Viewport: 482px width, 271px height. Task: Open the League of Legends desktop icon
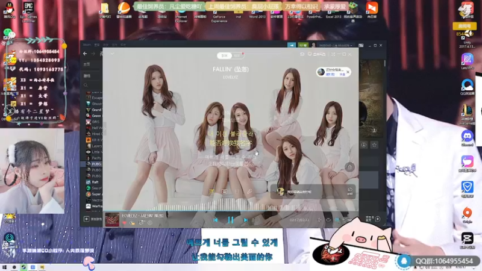(468, 114)
